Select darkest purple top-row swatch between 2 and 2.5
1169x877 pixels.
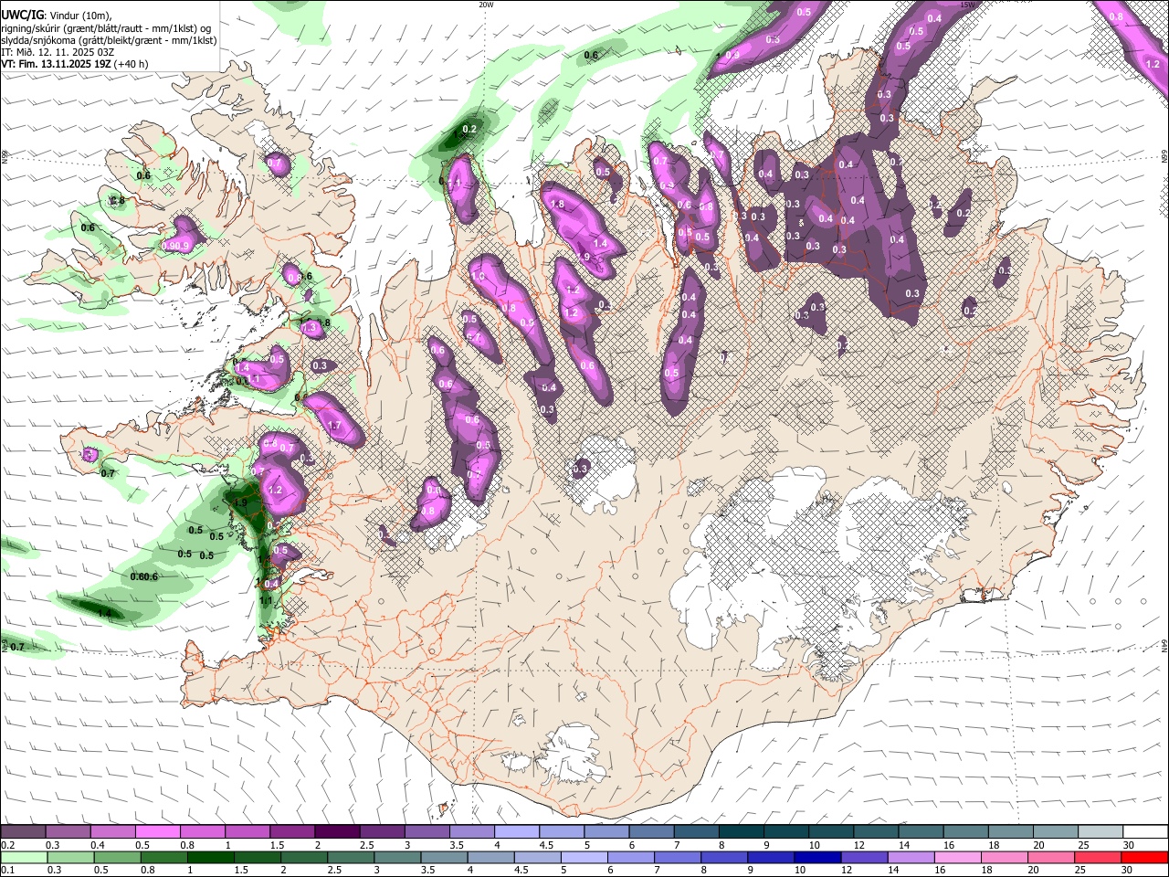point(337,832)
